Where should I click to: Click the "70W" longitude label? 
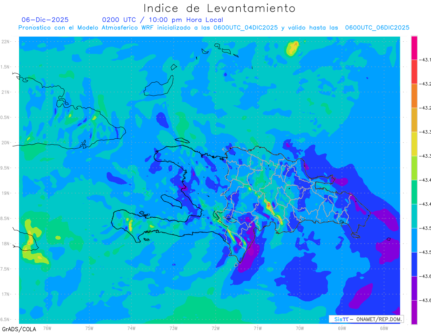coord(300,328)
